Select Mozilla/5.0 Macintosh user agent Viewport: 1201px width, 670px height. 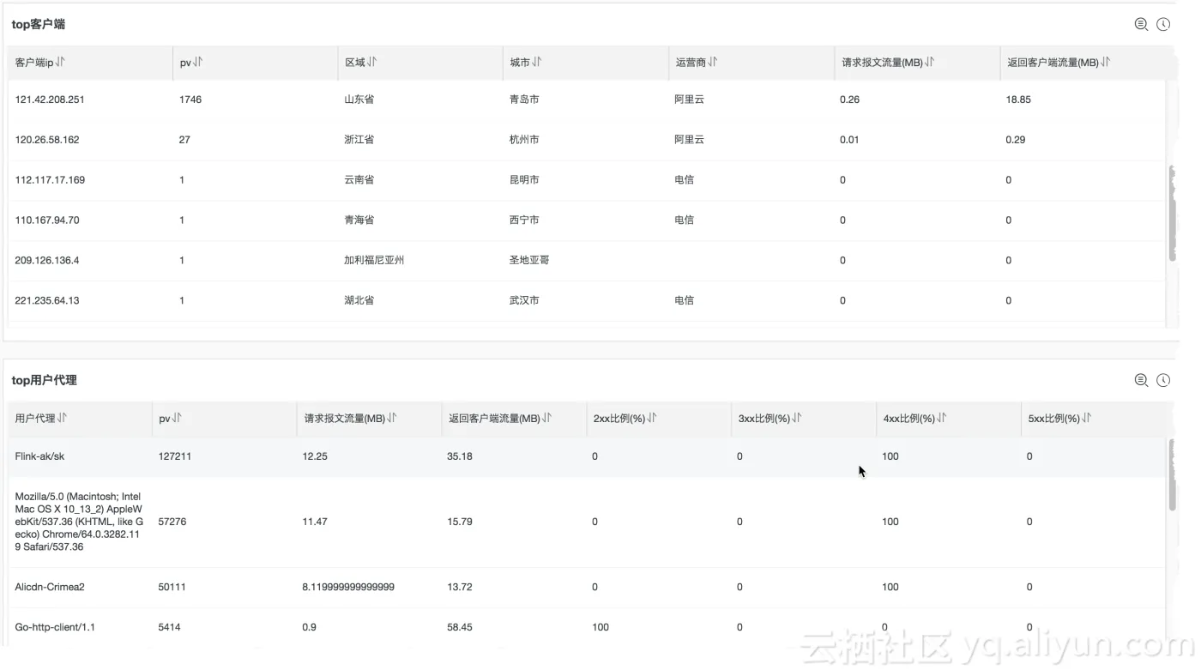coord(79,522)
